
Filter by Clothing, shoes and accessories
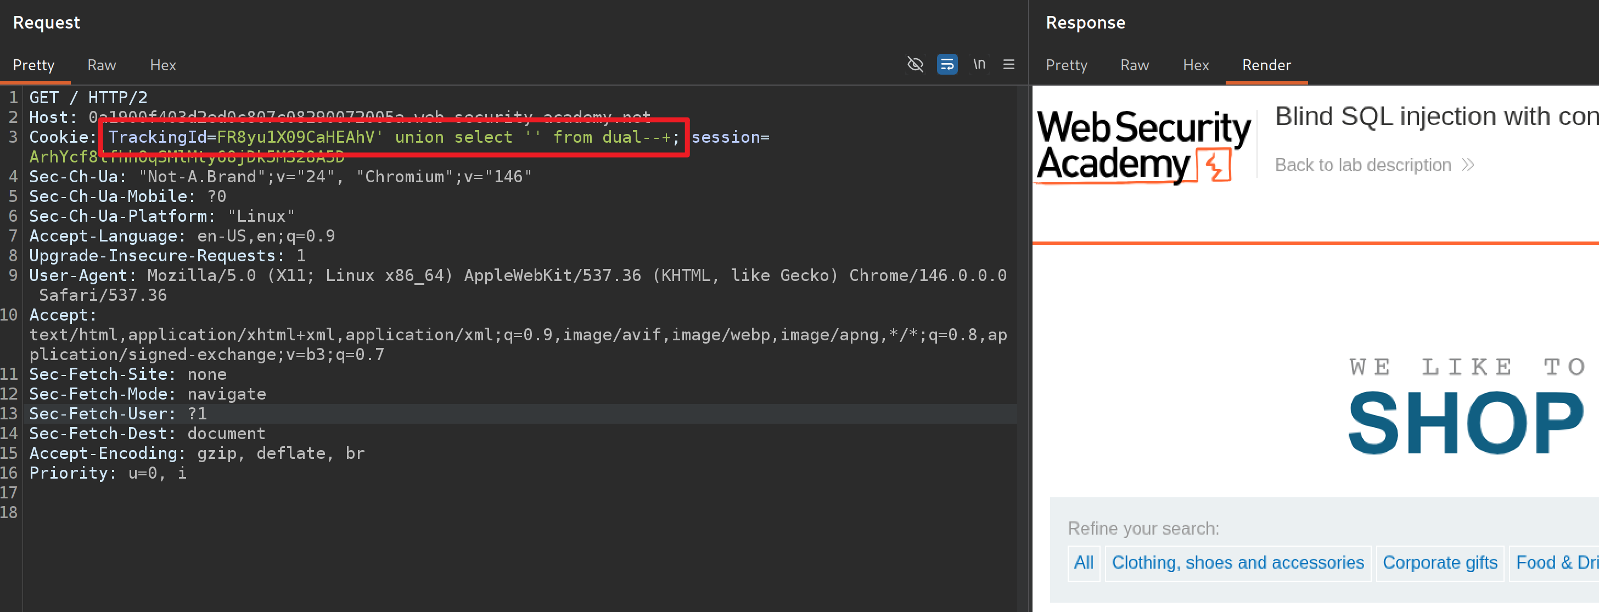pos(1237,563)
